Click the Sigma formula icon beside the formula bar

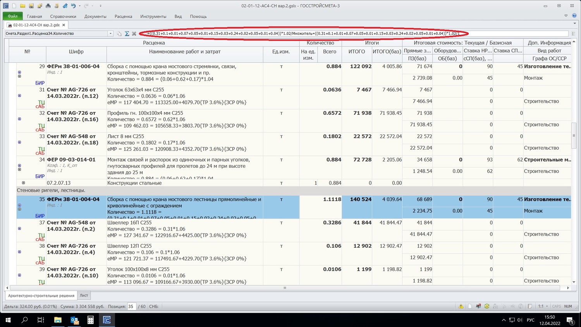point(127,34)
